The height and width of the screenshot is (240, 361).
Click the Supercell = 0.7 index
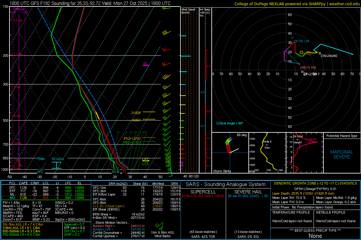[x=74, y=224]
